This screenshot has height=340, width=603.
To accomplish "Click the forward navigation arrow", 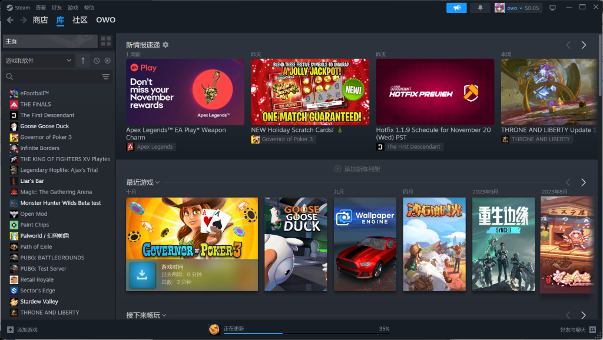I will (x=24, y=20).
